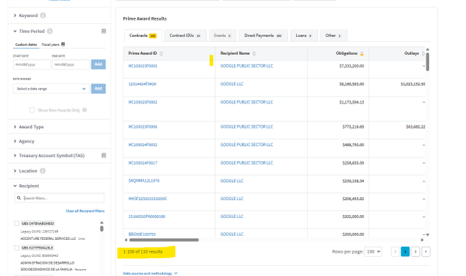The height and width of the screenshot is (276, 466).
Task: Click Clear all Recipient filters
Action: (85, 211)
